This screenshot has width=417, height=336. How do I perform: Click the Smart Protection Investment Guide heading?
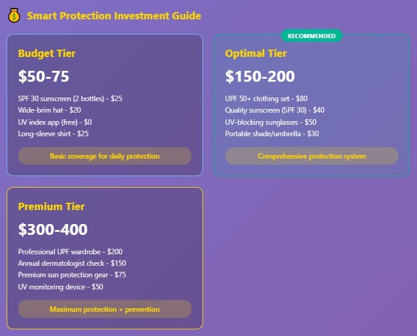(x=114, y=16)
